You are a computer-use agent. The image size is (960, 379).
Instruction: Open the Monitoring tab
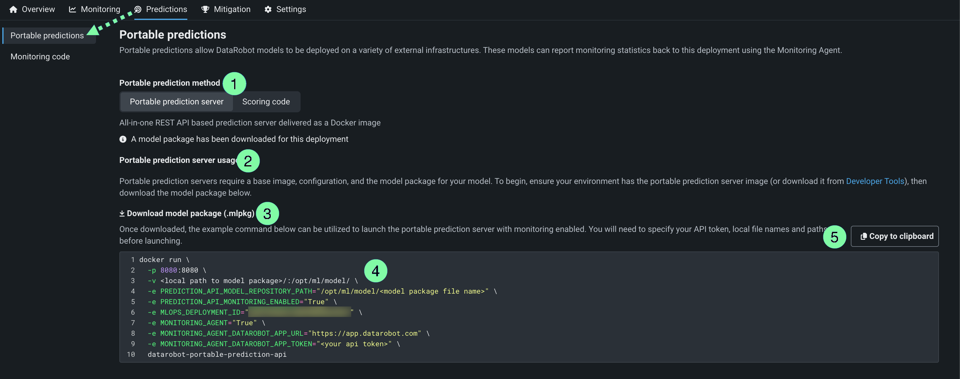point(100,9)
